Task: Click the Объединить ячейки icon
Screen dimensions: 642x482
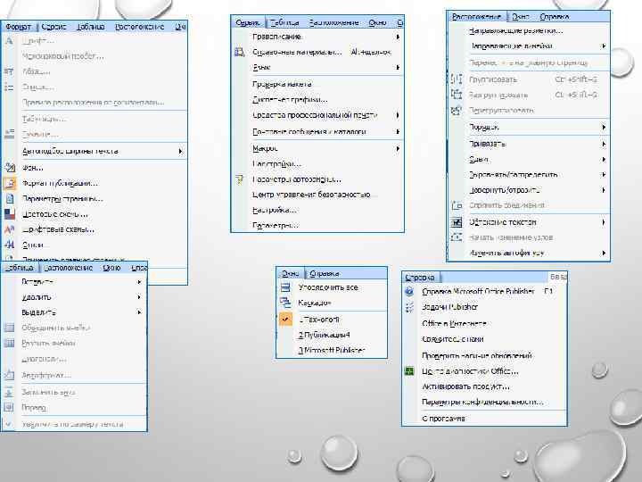Action: [x=9, y=328]
